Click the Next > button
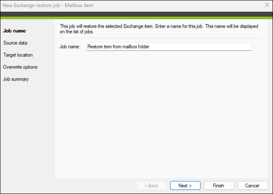The width and height of the screenshot is (273, 194). pos(185,185)
